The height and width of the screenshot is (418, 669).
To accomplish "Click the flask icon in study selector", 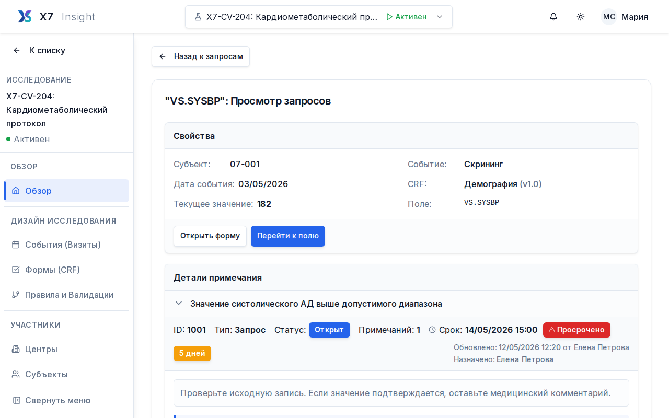I will (x=198, y=17).
